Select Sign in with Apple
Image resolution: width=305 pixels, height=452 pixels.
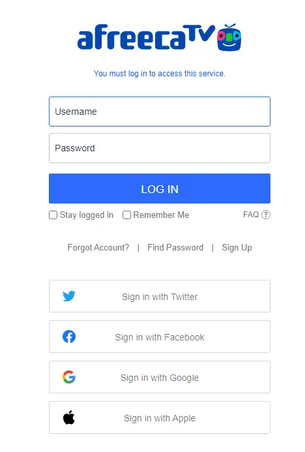(x=160, y=417)
